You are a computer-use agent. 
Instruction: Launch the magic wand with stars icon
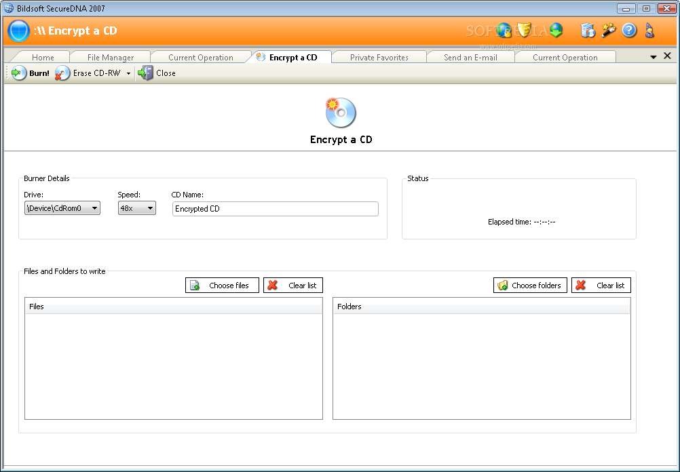(609, 31)
